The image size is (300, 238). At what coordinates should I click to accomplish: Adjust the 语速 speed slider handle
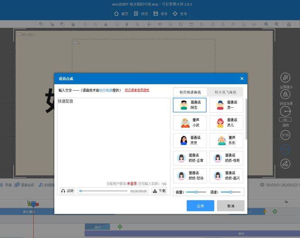click(x=231, y=192)
